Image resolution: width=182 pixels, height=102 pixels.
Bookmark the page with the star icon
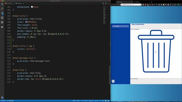click(140, 5)
